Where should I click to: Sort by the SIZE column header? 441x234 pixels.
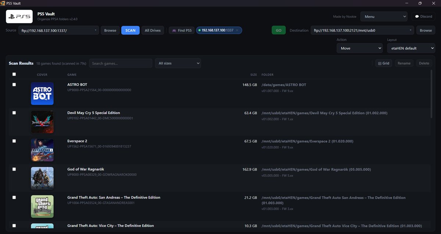(254, 75)
